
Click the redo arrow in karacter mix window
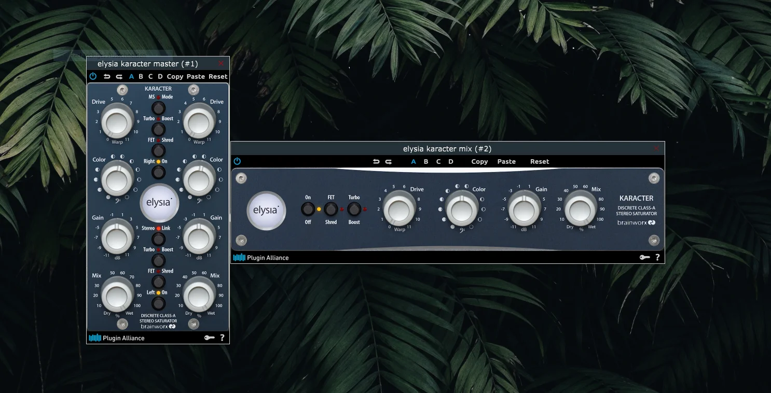tap(389, 161)
